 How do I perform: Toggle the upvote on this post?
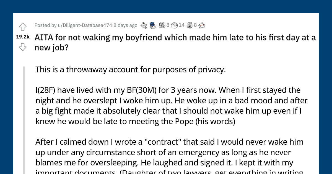[23, 27]
